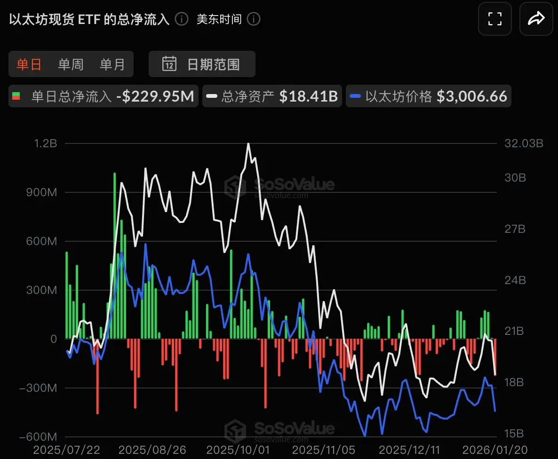This screenshot has height=459, width=558.
Task: Click the 2025/08/26 x-axis date label
Action: point(152,450)
